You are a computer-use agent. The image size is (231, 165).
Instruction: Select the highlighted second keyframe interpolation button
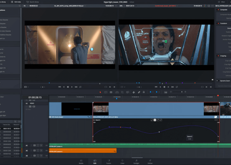pos(155,120)
